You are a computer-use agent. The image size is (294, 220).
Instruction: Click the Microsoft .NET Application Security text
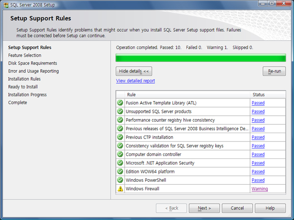click(x=160, y=163)
